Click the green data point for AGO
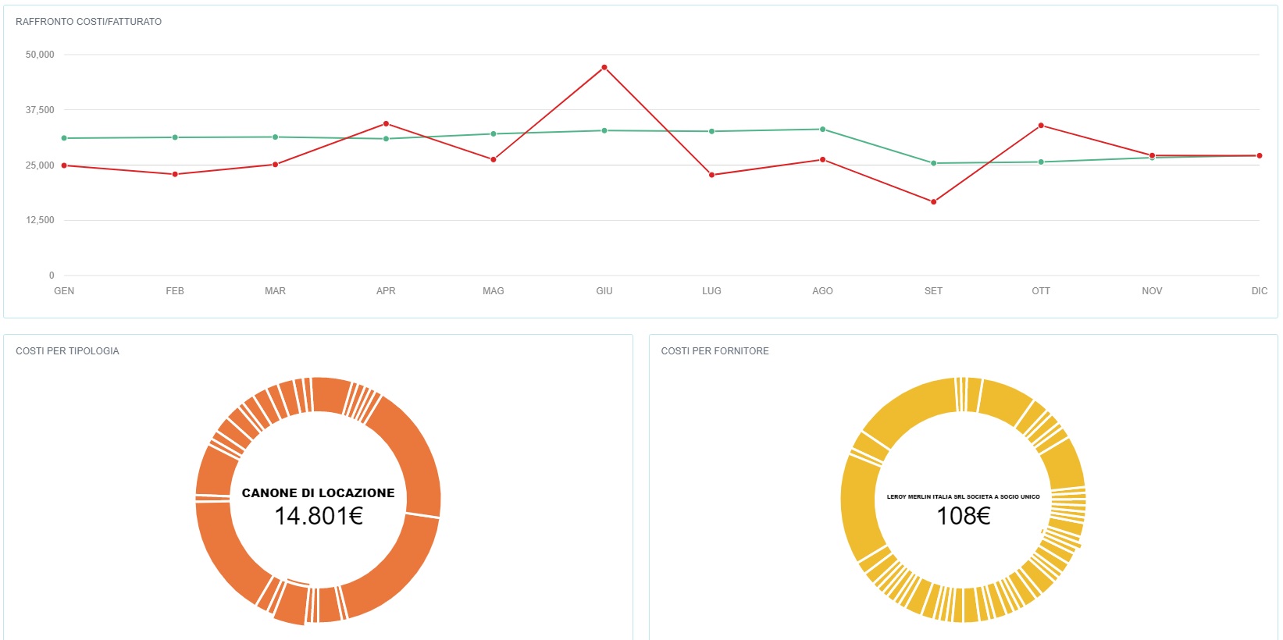This screenshot has width=1283, height=640. [822, 130]
